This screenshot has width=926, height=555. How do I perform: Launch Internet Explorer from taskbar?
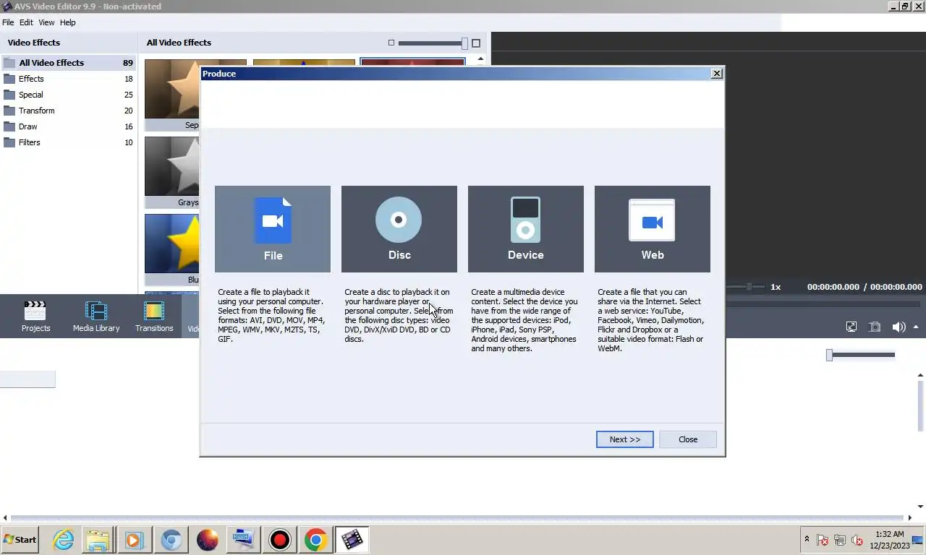click(64, 540)
